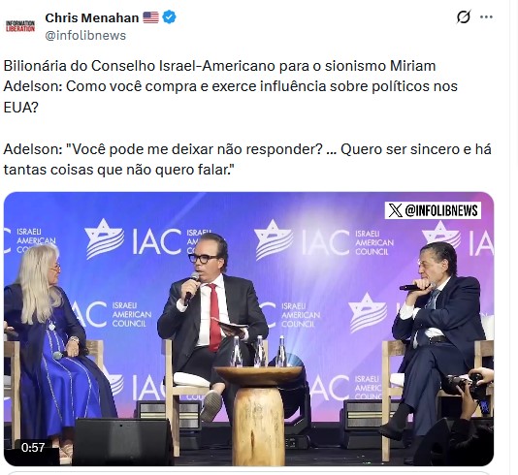
Task: Open the Information Liberation profile avatar
Action: [x=20, y=26]
